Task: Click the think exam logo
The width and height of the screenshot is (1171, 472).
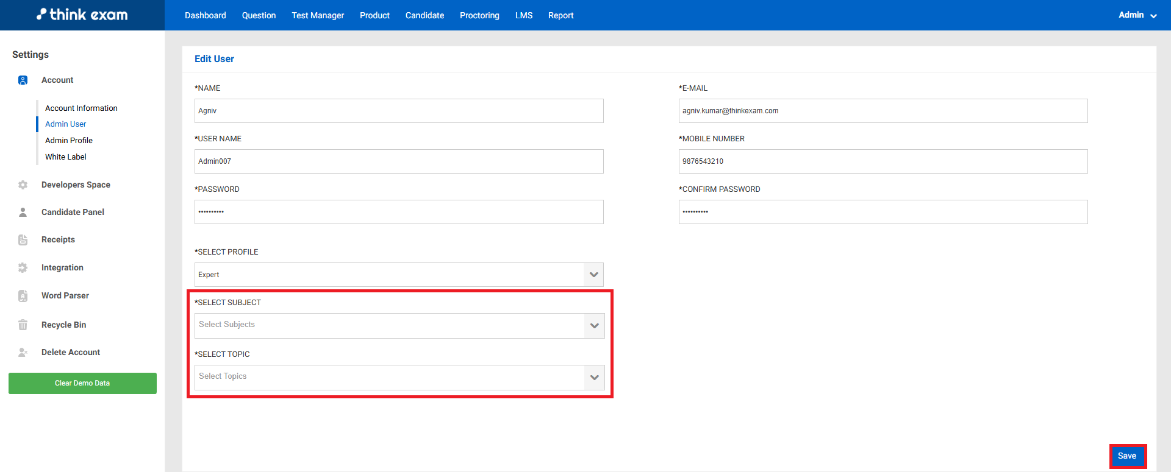Action: coord(82,15)
